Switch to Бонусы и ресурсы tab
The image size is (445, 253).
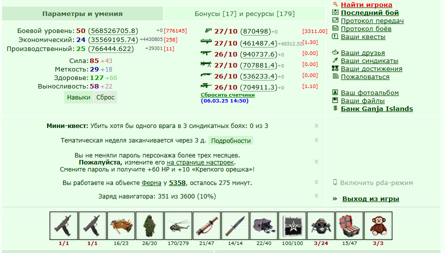245,13
